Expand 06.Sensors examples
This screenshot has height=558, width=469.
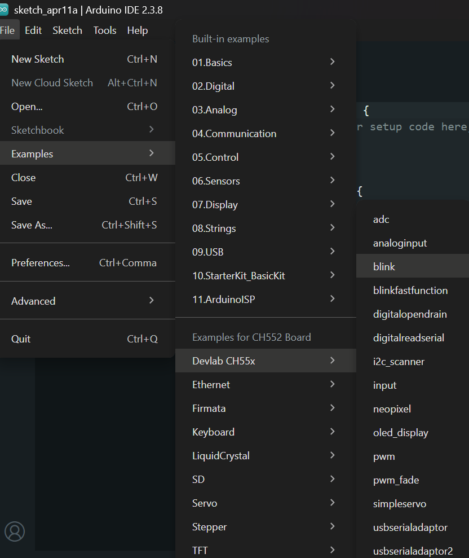click(x=266, y=181)
